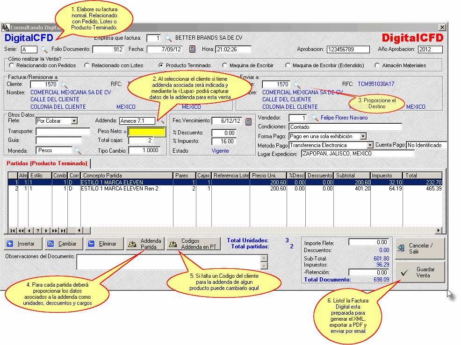Expand the Flete dropdown showing Por Cobrar

(74, 121)
